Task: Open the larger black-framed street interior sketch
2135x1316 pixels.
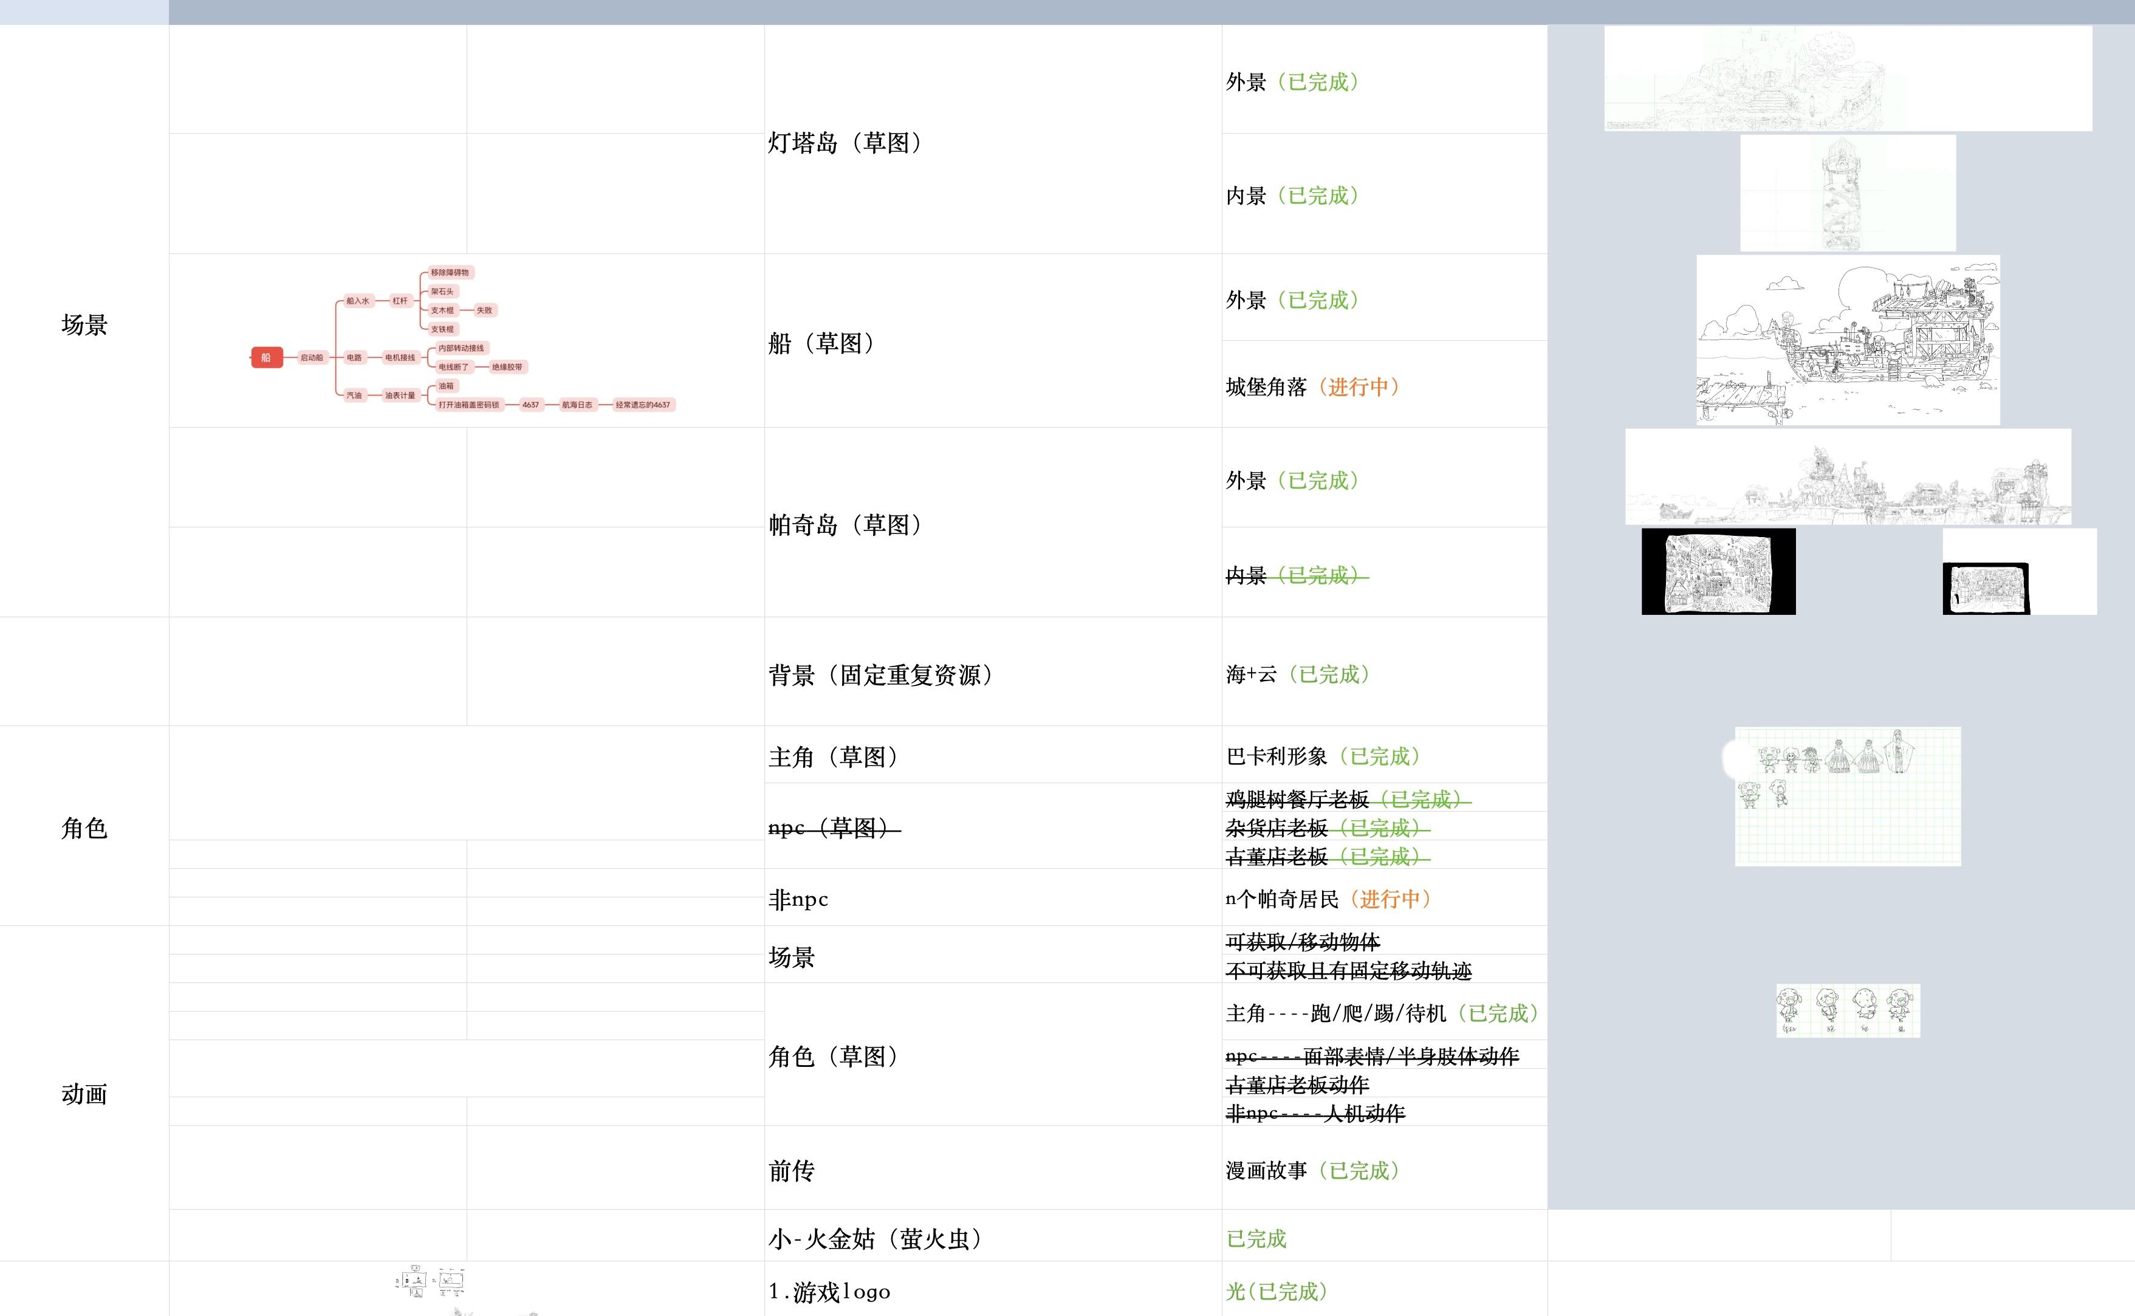Action: click(x=1718, y=572)
